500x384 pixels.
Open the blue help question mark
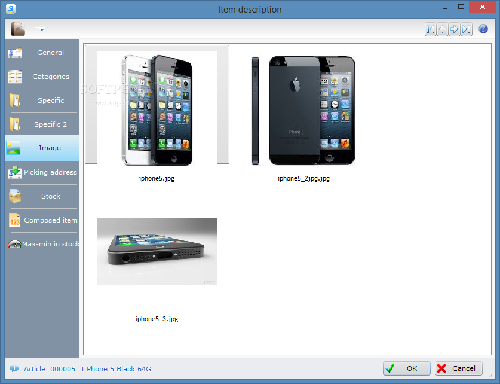pyautogui.click(x=483, y=29)
